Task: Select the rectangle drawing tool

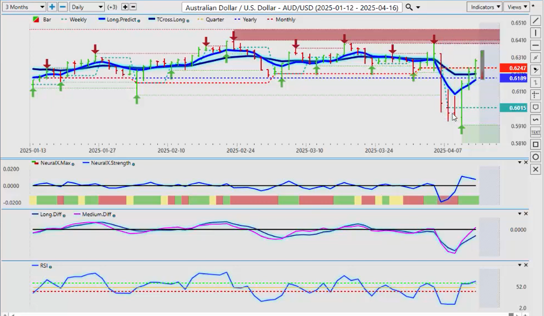Action: pos(536,144)
